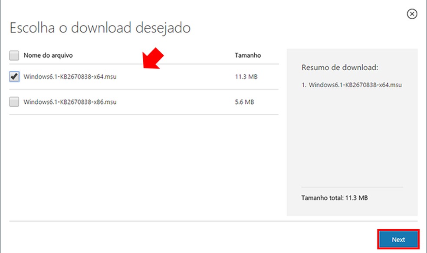Click the 5.6 MB size value
427x253 pixels.
coord(245,102)
